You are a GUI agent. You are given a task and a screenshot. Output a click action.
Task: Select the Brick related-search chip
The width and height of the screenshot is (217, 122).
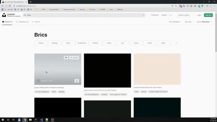68,43
